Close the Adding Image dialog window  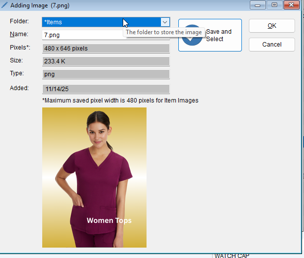290,5
